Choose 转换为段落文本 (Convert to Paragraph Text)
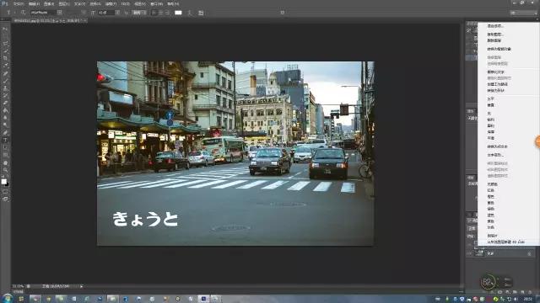Image resolution: width=540 pixels, height=303 pixels. pyautogui.click(x=498, y=146)
